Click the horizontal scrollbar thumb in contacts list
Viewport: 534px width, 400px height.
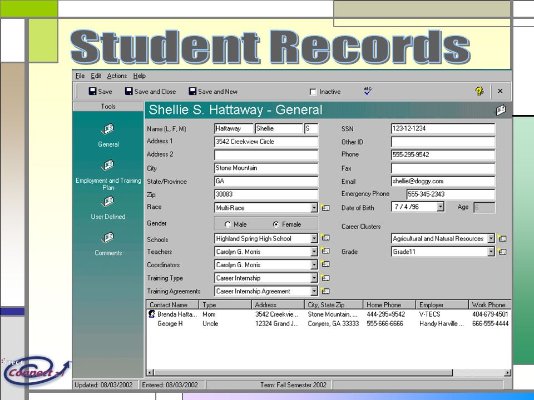tap(303, 373)
